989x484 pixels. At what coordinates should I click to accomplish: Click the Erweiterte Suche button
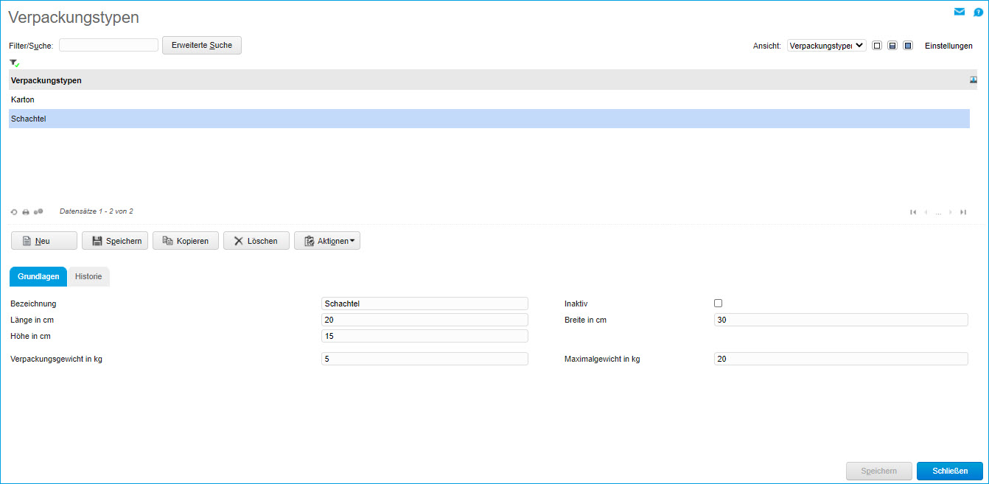point(201,46)
